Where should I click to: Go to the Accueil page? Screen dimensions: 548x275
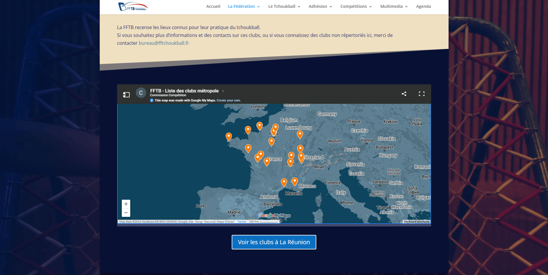click(213, 6)
